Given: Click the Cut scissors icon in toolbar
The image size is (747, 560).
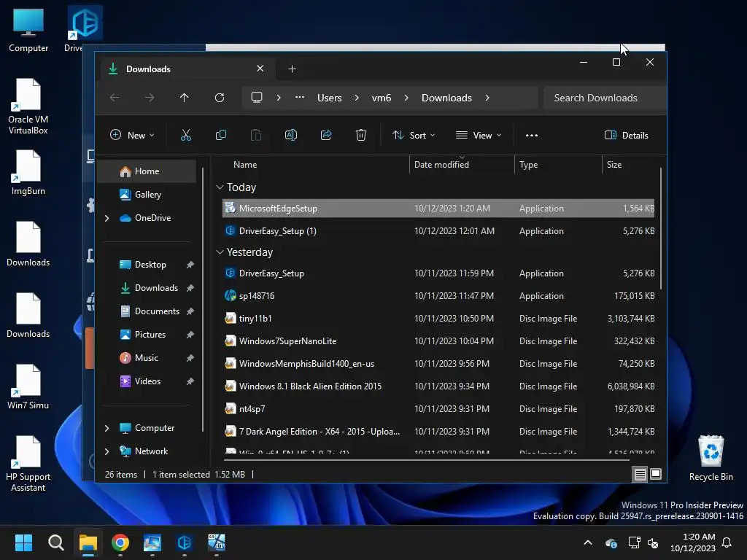Looking at the screenshot, I should [x=186, y=135].
